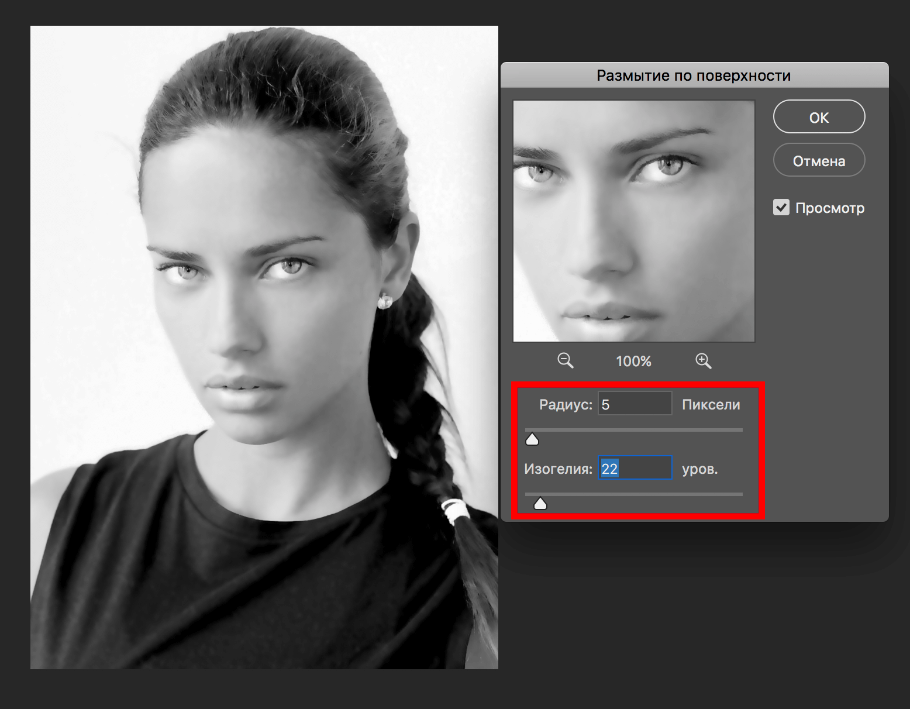Viewport: 910px width, 709px height.
Task: Click the Пиксели unit label
Action: click(x=711, y=405)
